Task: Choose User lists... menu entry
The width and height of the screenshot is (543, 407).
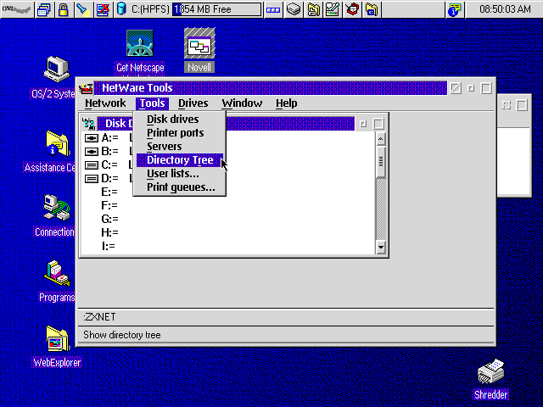Action: click(180, 174)
